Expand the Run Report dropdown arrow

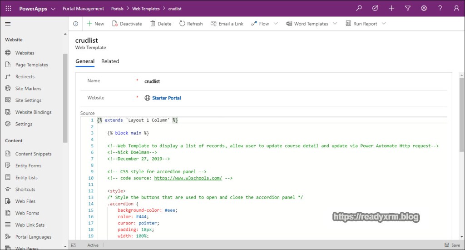pyautogui.click(x=384, y=24)
